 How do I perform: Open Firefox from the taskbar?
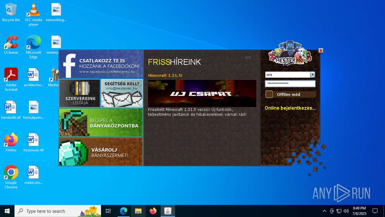[x=153, y=211]
